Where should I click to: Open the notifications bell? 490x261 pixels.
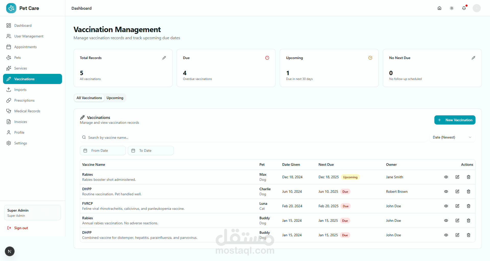[x=464, y=8]
